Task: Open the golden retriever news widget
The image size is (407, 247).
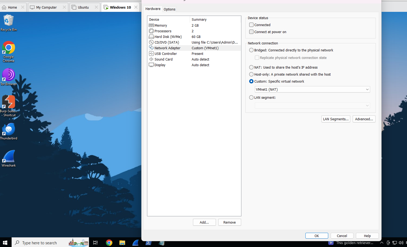Action: coord(351,243)
